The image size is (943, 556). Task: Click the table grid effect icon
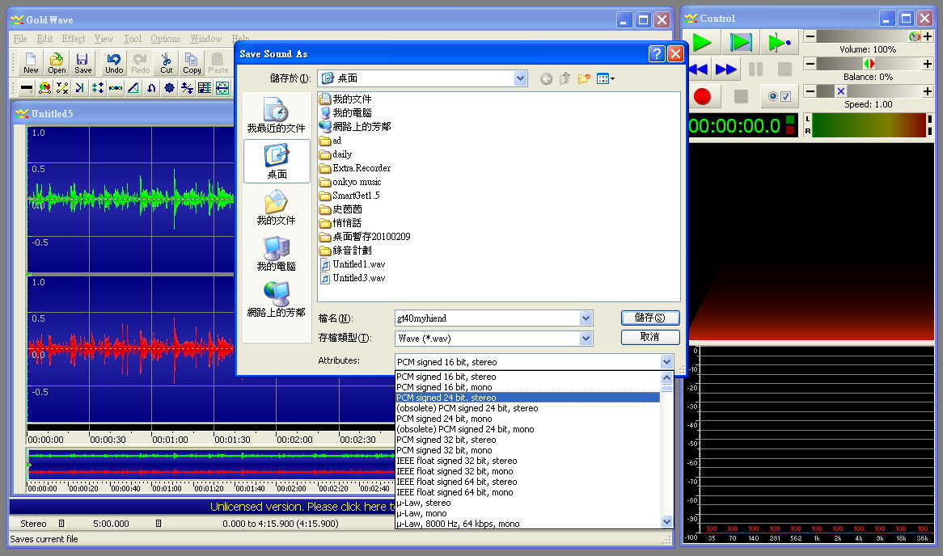pyautogui.click(x=205, y=88)
